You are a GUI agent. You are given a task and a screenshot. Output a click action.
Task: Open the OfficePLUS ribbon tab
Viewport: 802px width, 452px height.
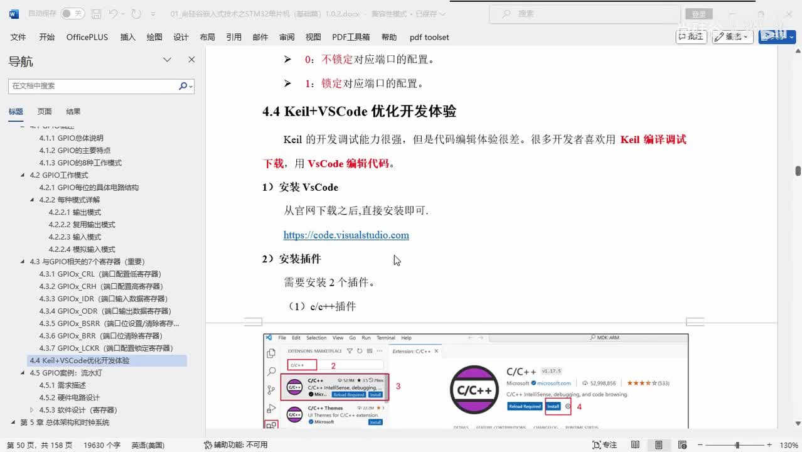tap(87, 37)
